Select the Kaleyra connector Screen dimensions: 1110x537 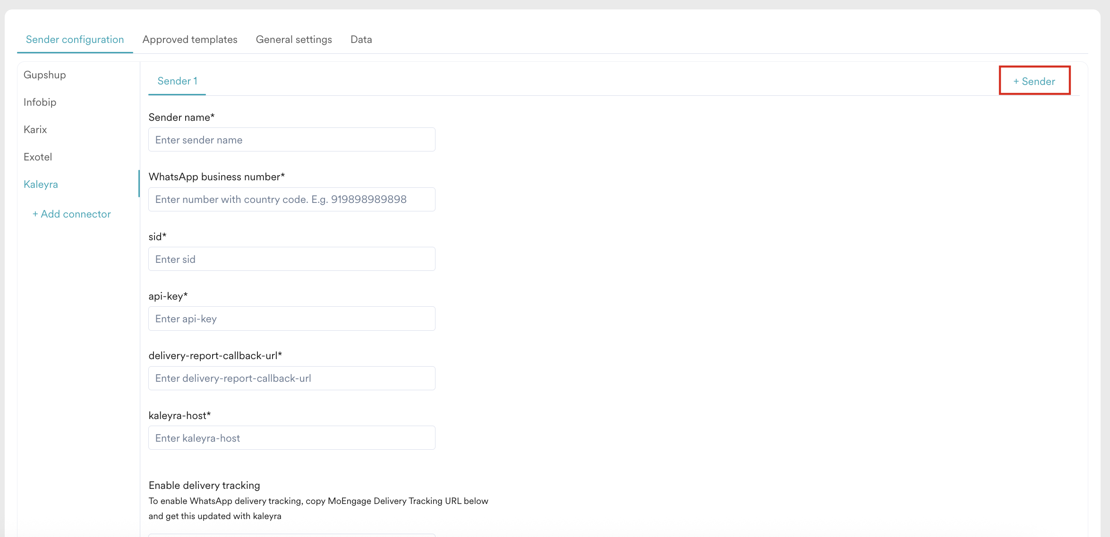[x=41, y=184]
